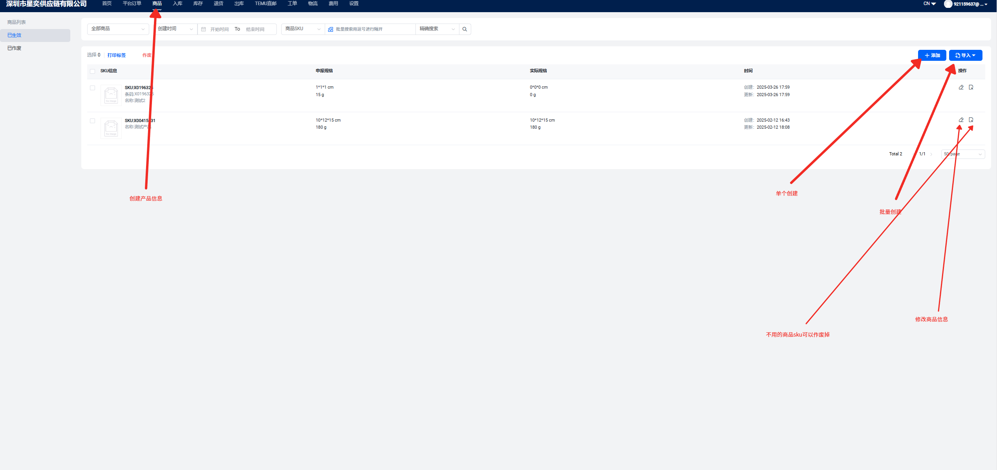Open the 首页 menu

107,4
